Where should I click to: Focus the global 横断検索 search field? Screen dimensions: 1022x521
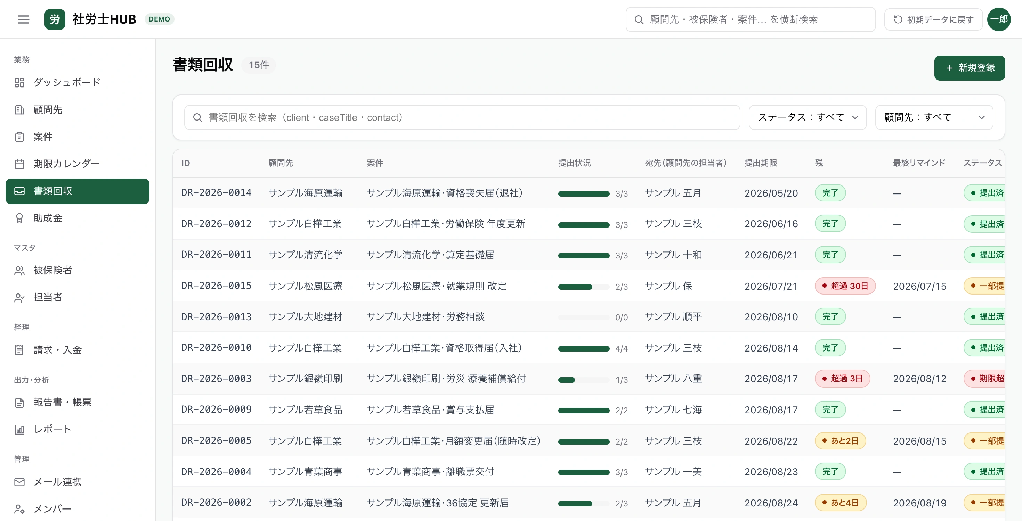[x=750, y=19]
